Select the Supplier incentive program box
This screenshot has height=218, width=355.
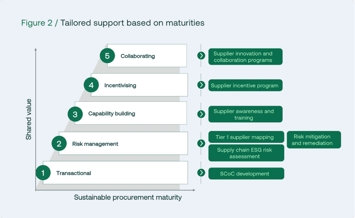click(245, 85)
